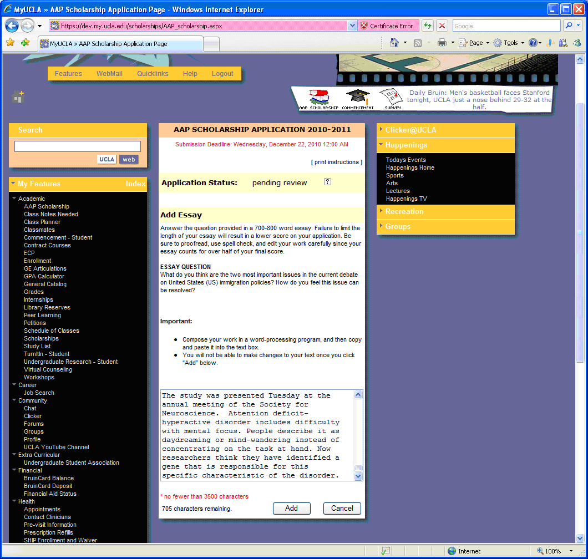Collapse the Academic tree section
This screenshot has height=559, width=588.
pos(14,199)
